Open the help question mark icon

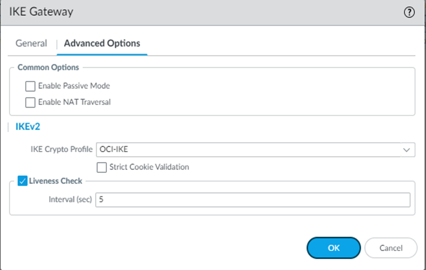tap(409, 13)
